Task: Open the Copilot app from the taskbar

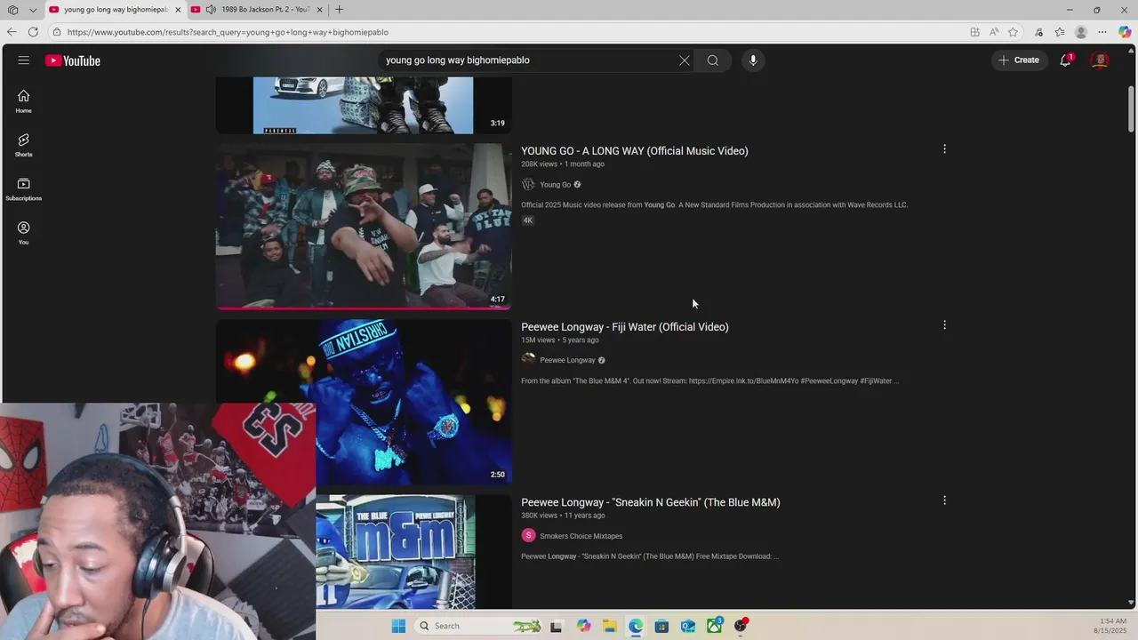Action: (x=583, y=626)
